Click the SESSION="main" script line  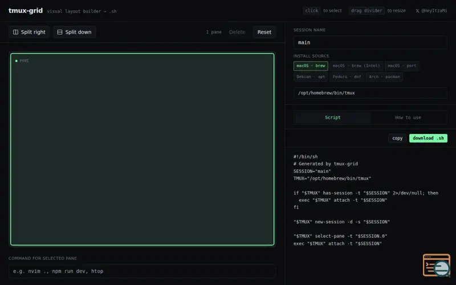pyautogui.click(x=312, y=171)
